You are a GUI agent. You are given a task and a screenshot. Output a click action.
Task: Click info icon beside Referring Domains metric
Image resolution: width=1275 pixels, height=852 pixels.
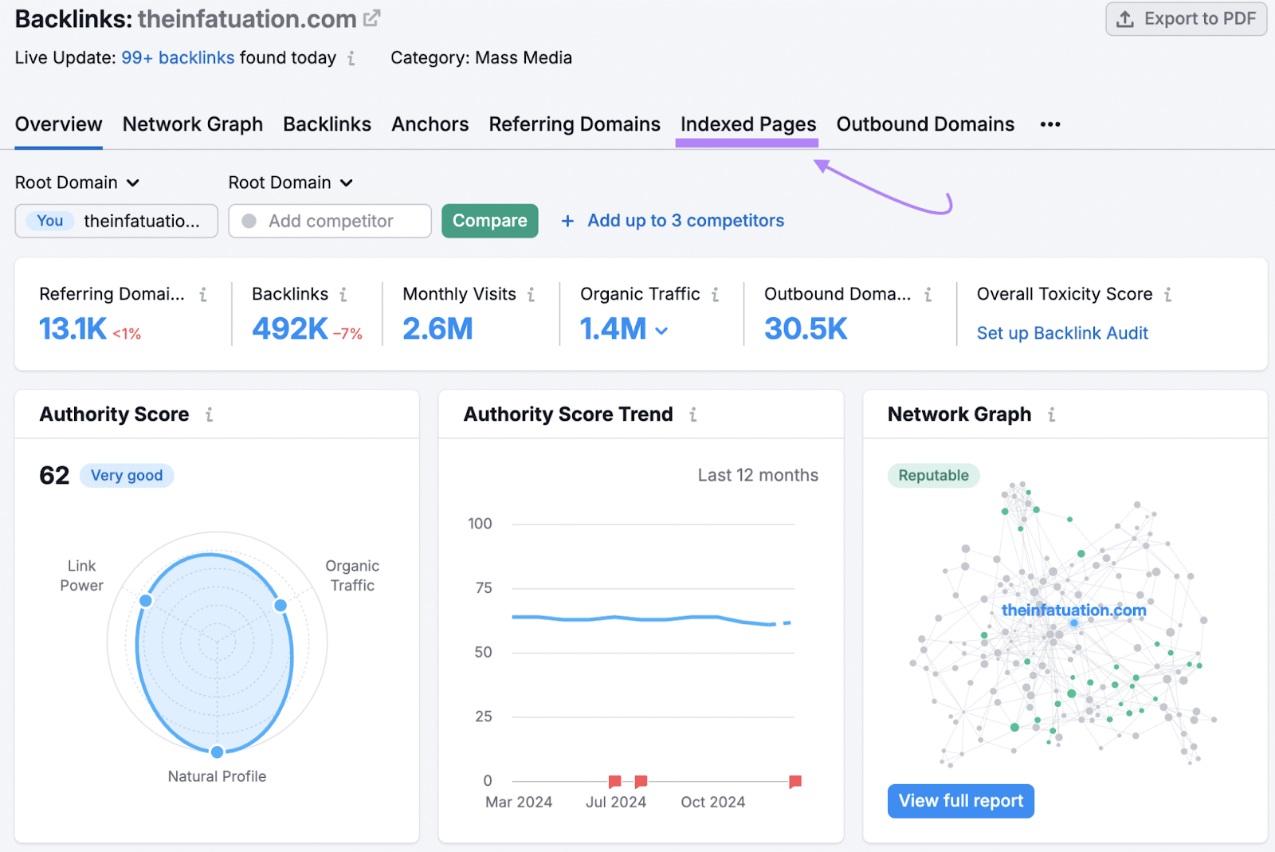203,295
